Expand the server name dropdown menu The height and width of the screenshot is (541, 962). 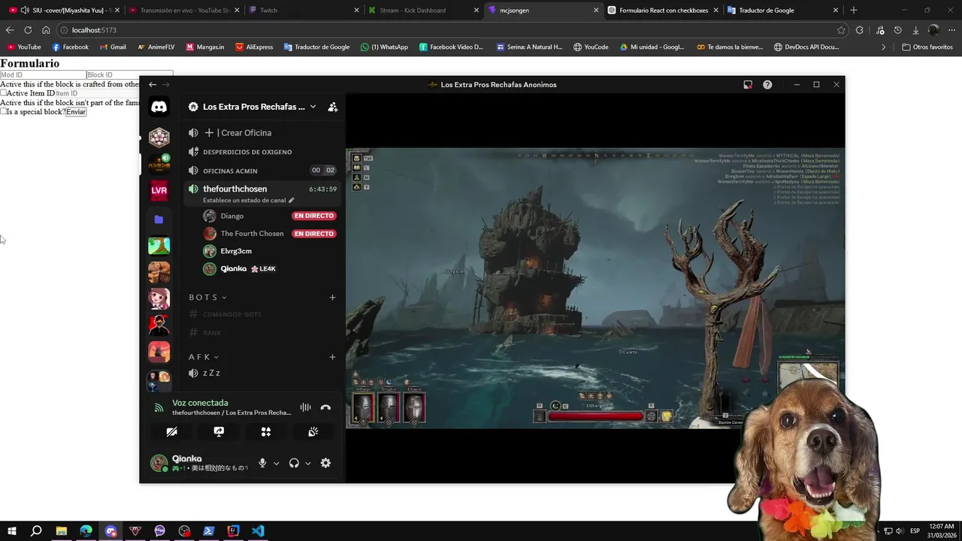point(313,107)
